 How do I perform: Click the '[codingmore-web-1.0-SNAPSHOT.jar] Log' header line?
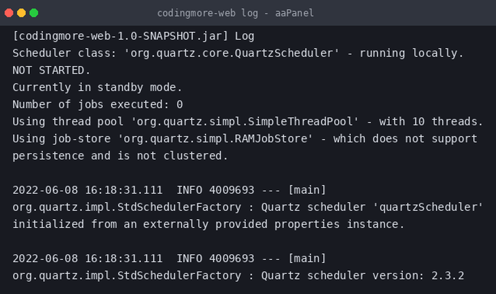pyautogui.click(x=133, y=36)
